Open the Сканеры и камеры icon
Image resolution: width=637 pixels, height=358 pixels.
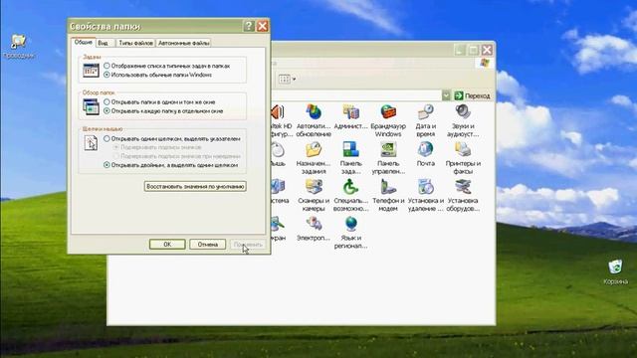pos(314,195)
